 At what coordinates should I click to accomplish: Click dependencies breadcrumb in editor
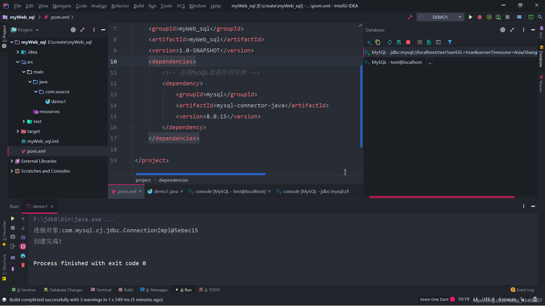173,180
